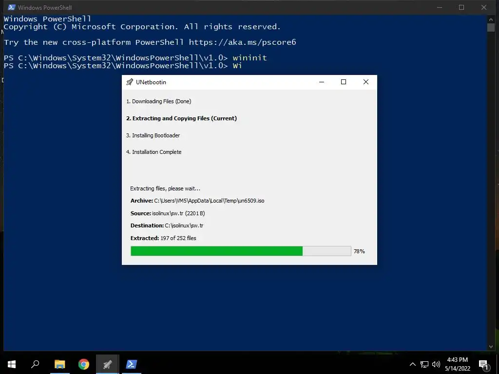
Task: Open the Windows Start menu
Action: click(x=12, y=364)
